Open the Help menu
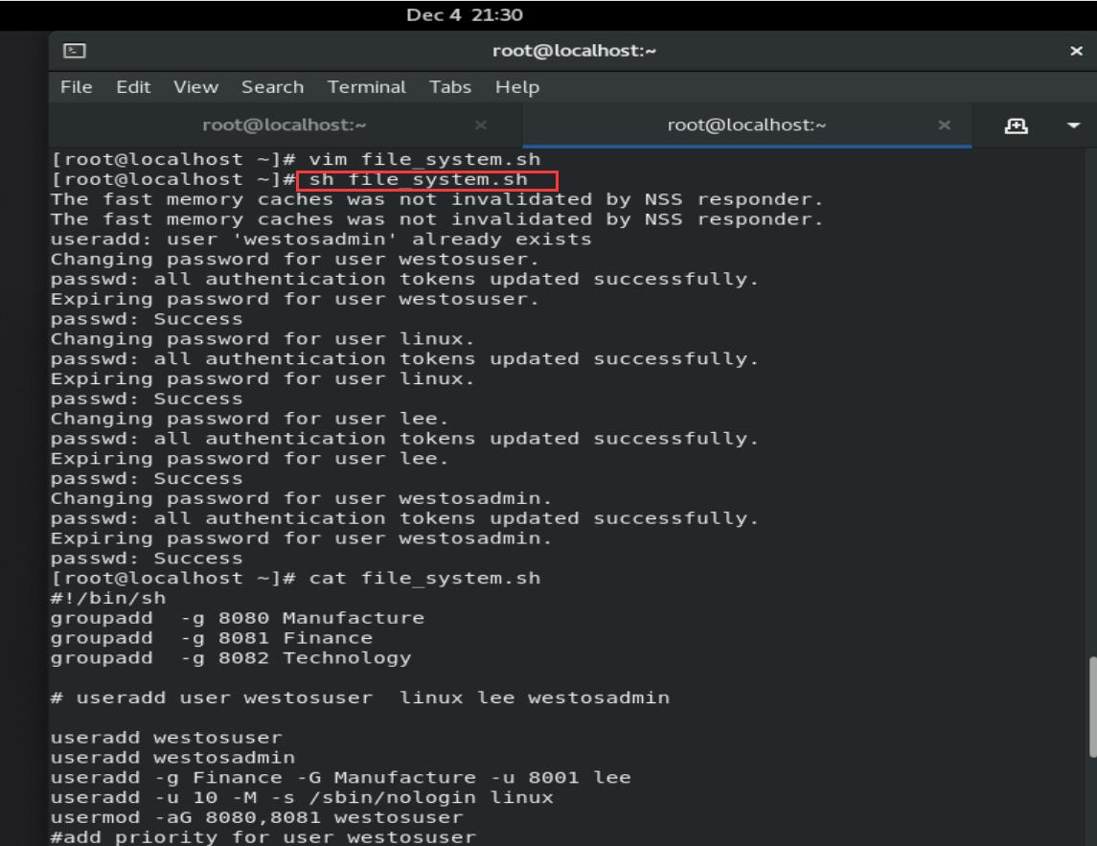Image resolution: width=1097 pixels, height=846 pixels. 517,87
